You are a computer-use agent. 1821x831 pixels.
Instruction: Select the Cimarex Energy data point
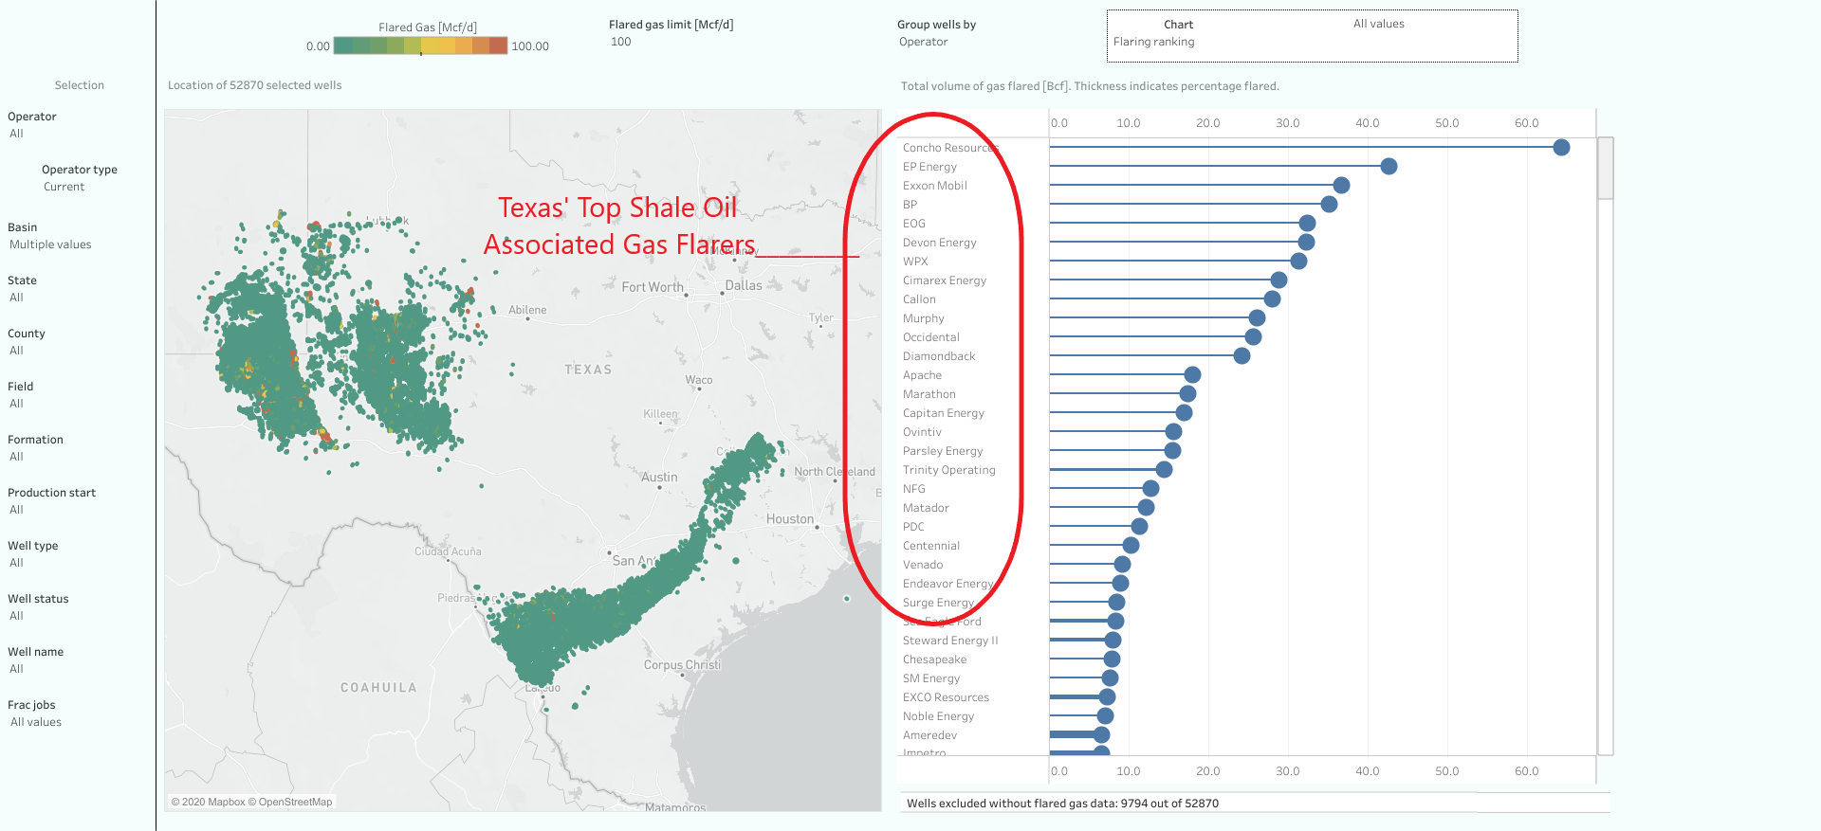pos(1278,280)
